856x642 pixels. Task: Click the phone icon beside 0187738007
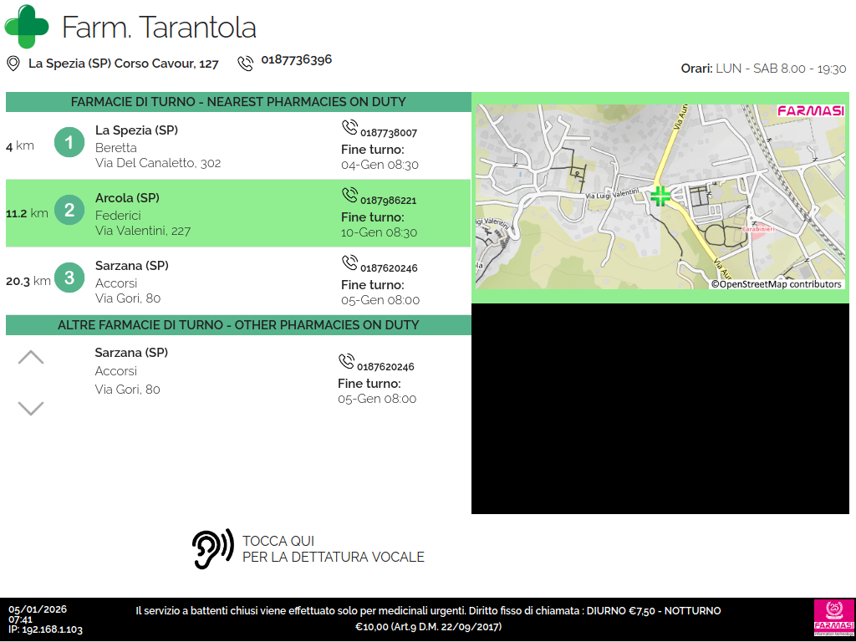[x=349, y=127]
